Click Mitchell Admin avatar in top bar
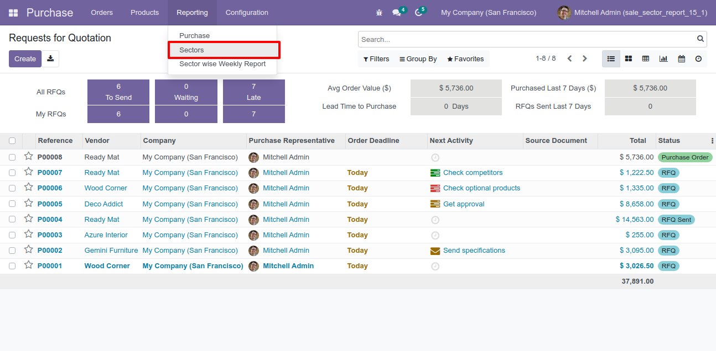The image size is (716, 351). [x=564, y=13]
